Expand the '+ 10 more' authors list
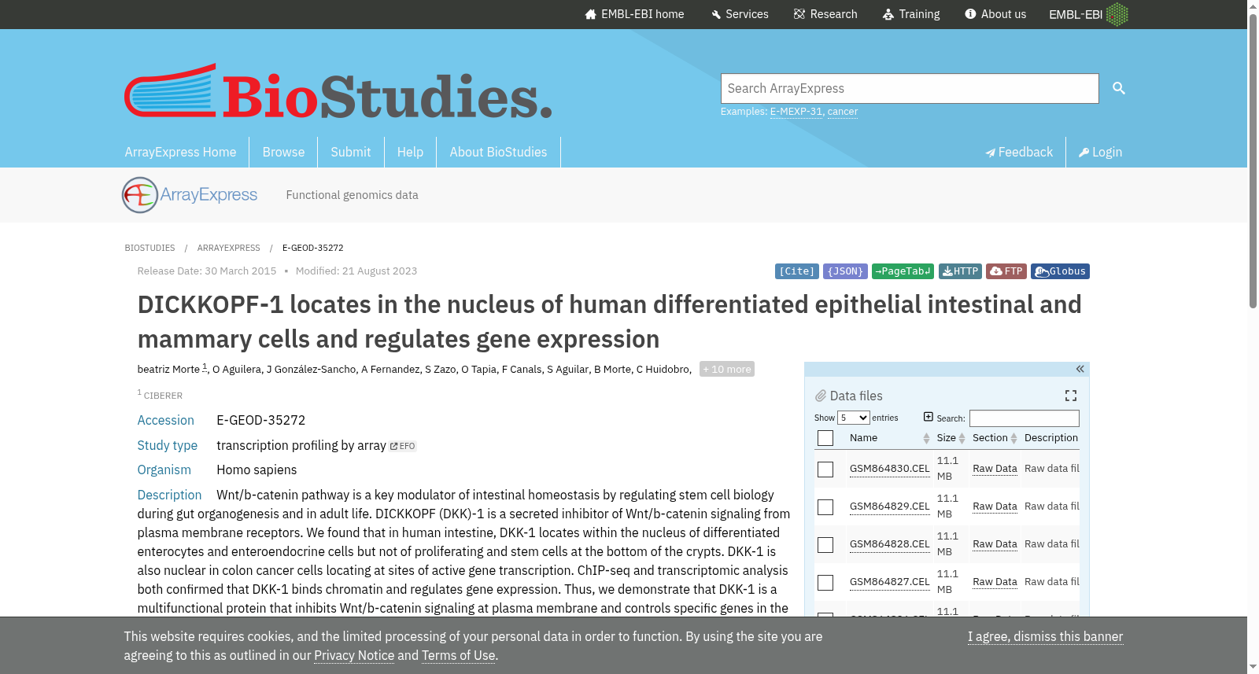The image size is (1259, 674). point(727,369)
